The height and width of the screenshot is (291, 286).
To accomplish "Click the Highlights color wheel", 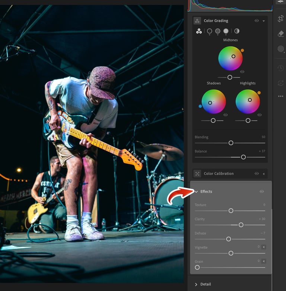I will [x=248, y=101].
